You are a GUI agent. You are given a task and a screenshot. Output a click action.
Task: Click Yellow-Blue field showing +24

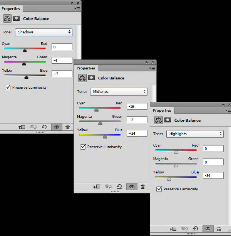tap(137, 133)
